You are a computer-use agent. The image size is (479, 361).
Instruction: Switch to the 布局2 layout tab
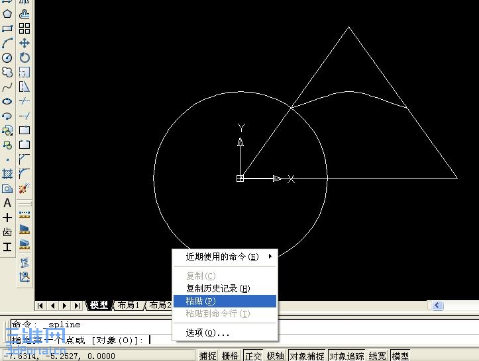[159, 305]
